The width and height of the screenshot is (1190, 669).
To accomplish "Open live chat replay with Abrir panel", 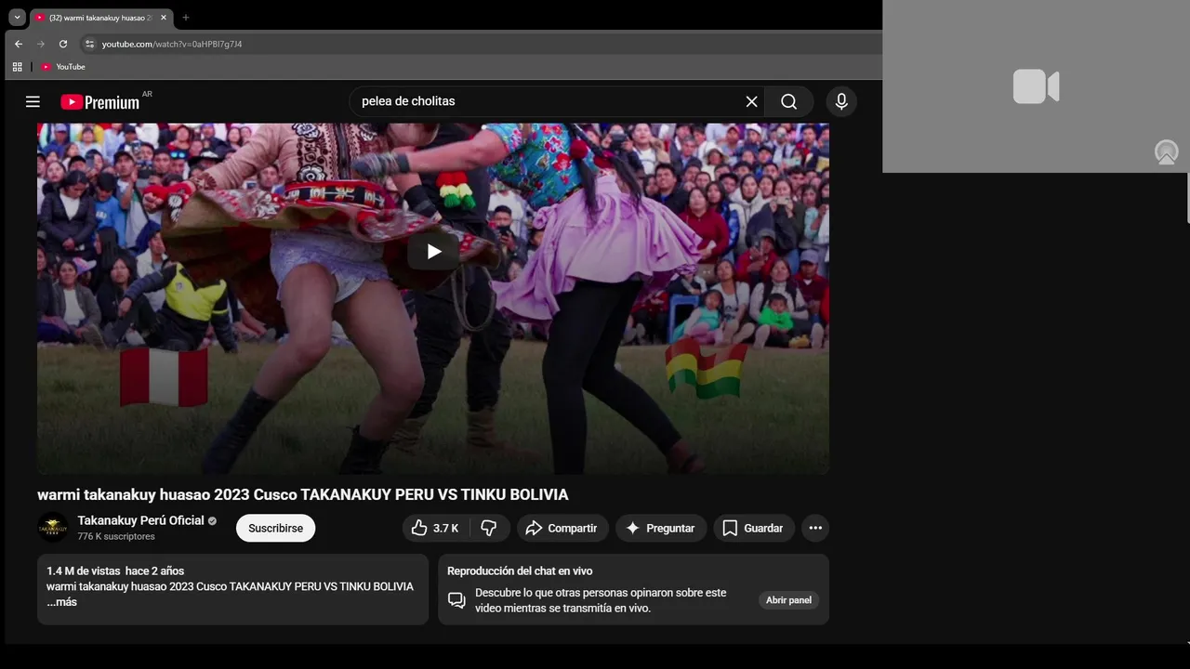I will tap(788, 600).
